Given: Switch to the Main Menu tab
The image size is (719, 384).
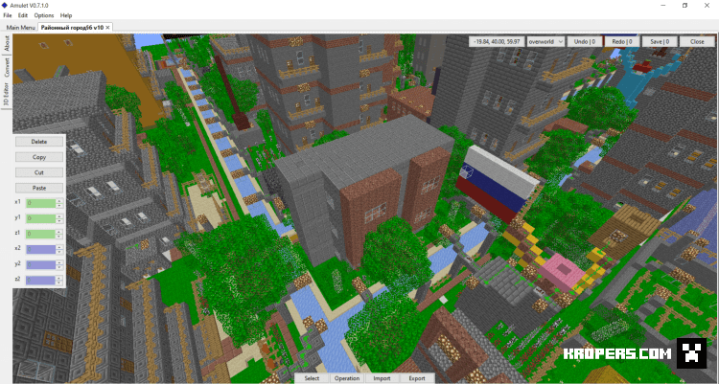Looking at the screenshot, I should tap(21, 28).
